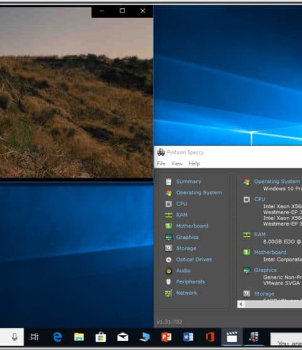The width and height of the screenshot is (302, 350).
Task: Click the Storage icon in summary pane
Action: 247,293
